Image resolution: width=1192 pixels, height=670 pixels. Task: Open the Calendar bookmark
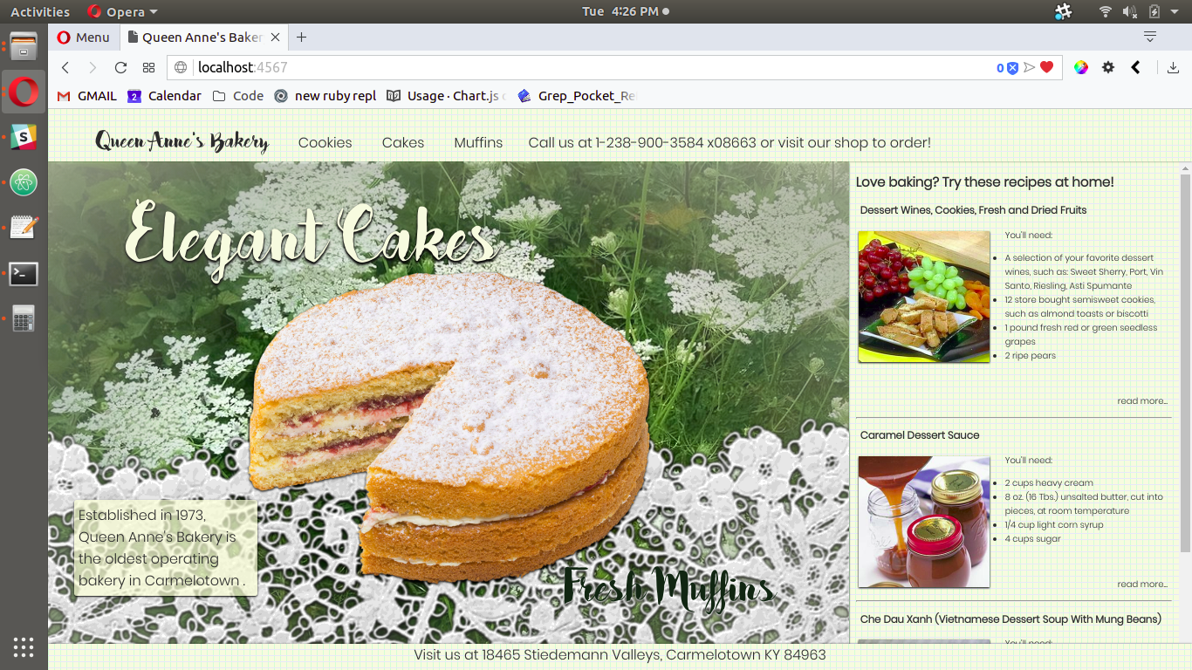click(165, 96)
